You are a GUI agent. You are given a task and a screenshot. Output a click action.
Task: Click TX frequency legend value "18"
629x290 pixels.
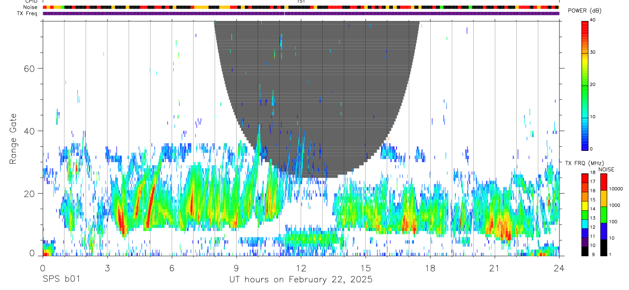point(593,173)
